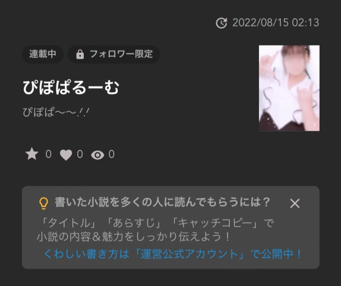Click the likes count beside the heart

[x=80, y=154]
